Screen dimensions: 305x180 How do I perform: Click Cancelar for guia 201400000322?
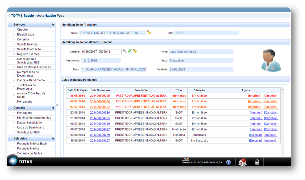point(271,107)
